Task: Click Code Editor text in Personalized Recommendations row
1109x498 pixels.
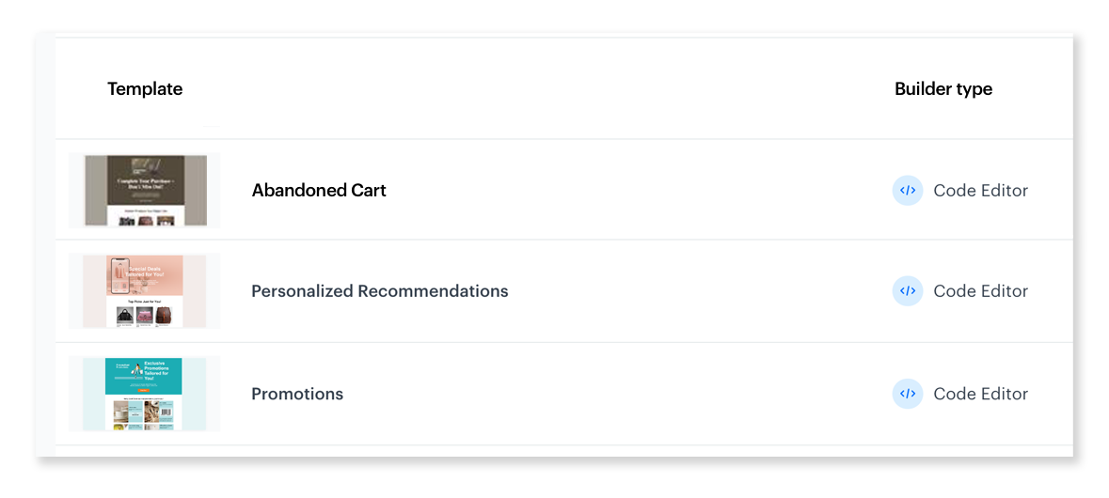Action: (x=980, y=291)
